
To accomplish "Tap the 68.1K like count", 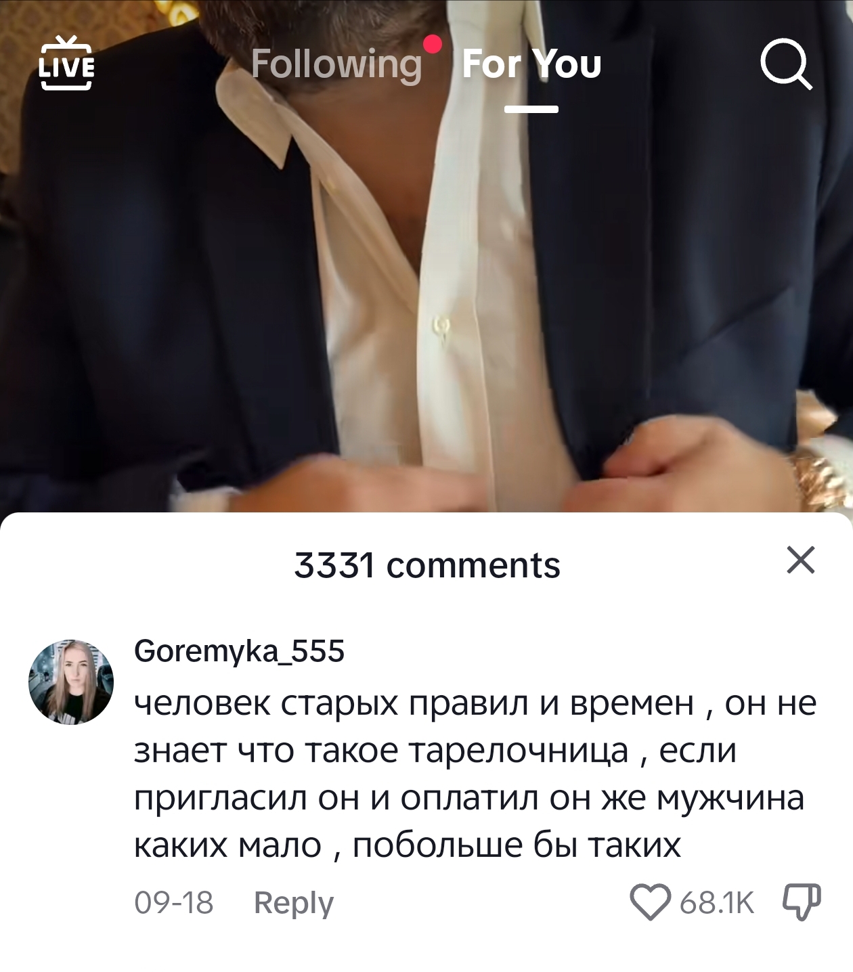I will click(x=716, y=903).
